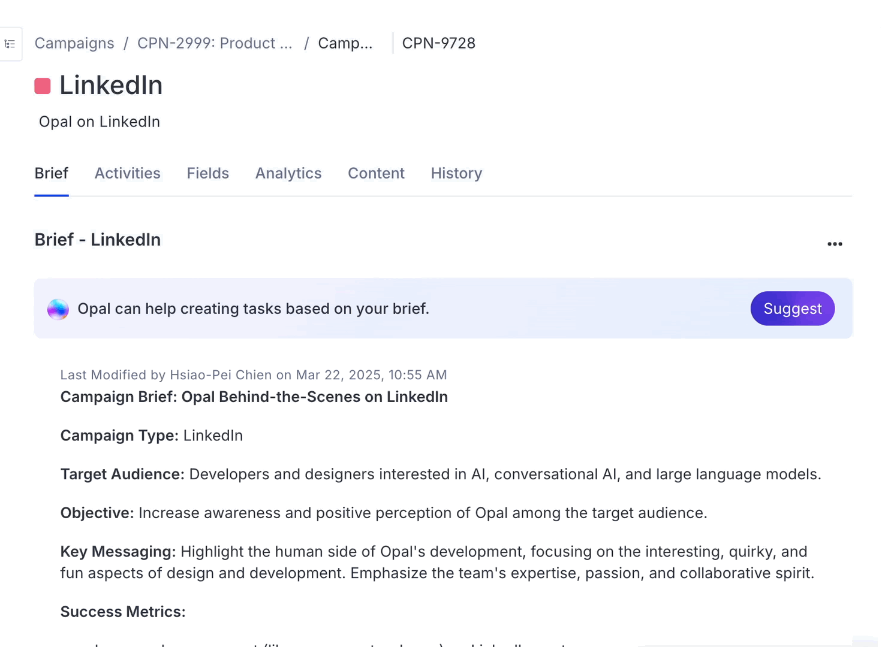Open the brief's three-dot more options menu
This screenshot has width=885, height=647.
(835, 244)
